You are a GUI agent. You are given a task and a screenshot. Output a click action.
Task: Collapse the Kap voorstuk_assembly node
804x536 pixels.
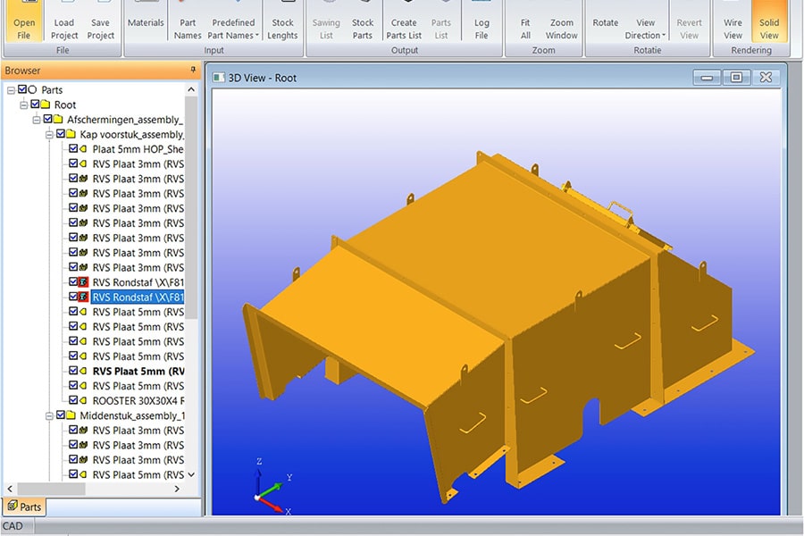tap(49, 135)
